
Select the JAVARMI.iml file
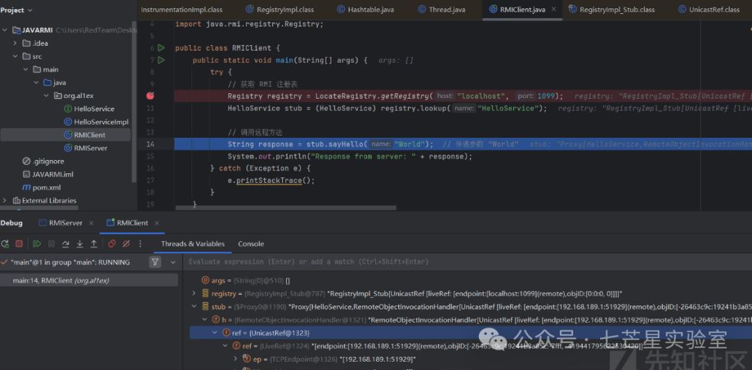tap(48, 174)
